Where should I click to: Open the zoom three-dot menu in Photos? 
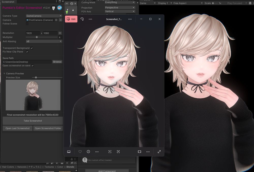click(x=148, y=152)
